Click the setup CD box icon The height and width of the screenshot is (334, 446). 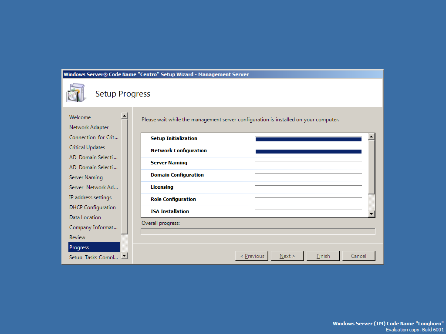pos(76,93)
